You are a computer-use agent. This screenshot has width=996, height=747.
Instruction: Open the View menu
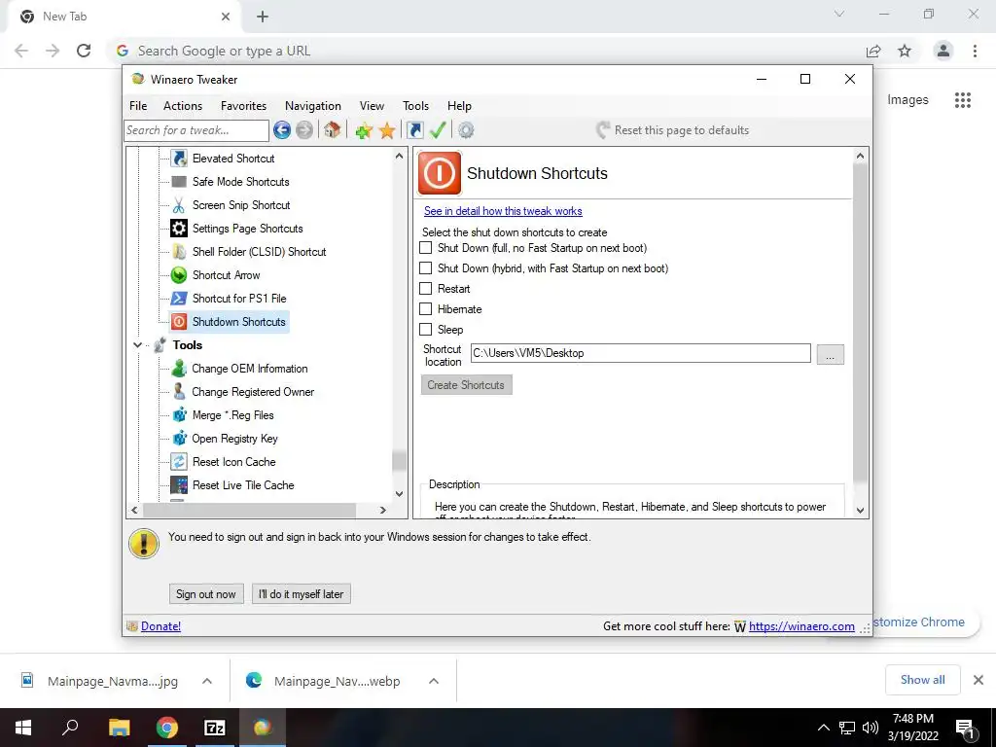[372, 106]
